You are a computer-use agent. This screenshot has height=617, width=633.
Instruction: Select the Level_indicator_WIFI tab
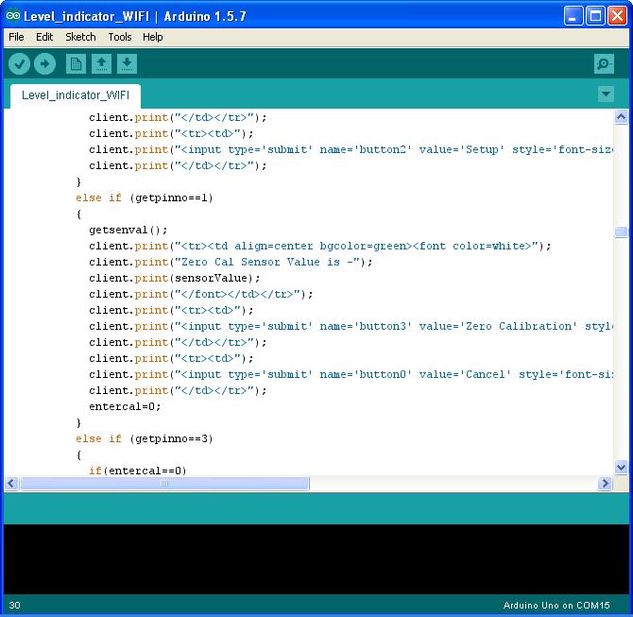point(76,95)
